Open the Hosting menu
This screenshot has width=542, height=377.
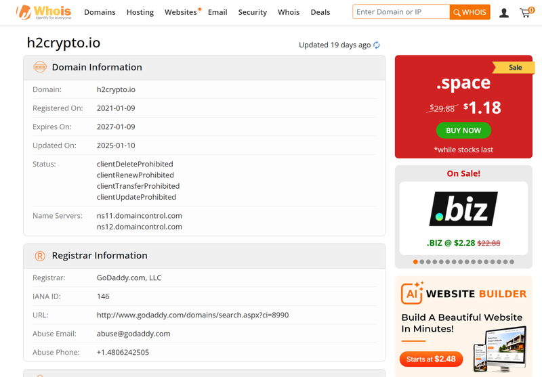tap(140, 12)
